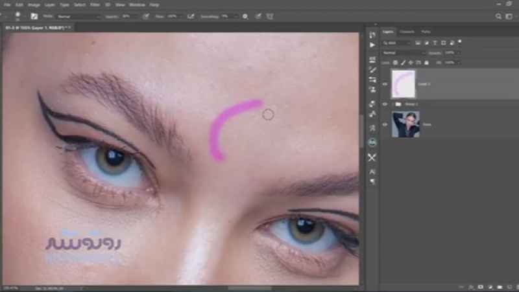This screenshot has height=292, width=519.
Task: Switch to the Channels tab
Action: tap(407, 32)
